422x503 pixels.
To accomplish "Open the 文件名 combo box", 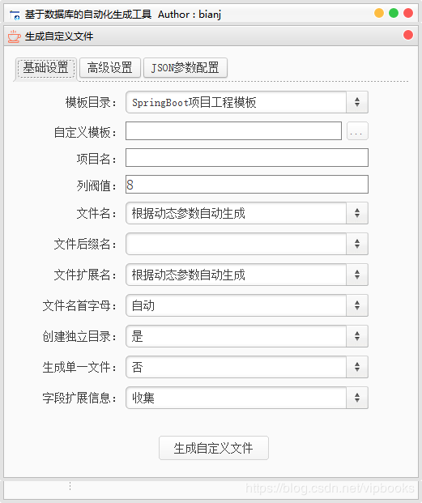I will [246, 213].
